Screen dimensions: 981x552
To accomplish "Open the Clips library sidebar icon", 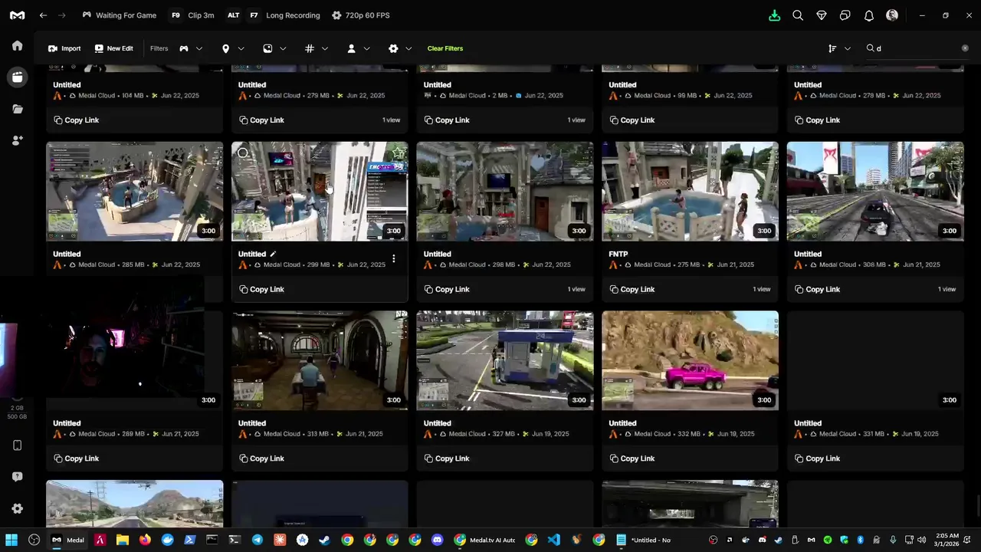I will (x=17, y=77).
